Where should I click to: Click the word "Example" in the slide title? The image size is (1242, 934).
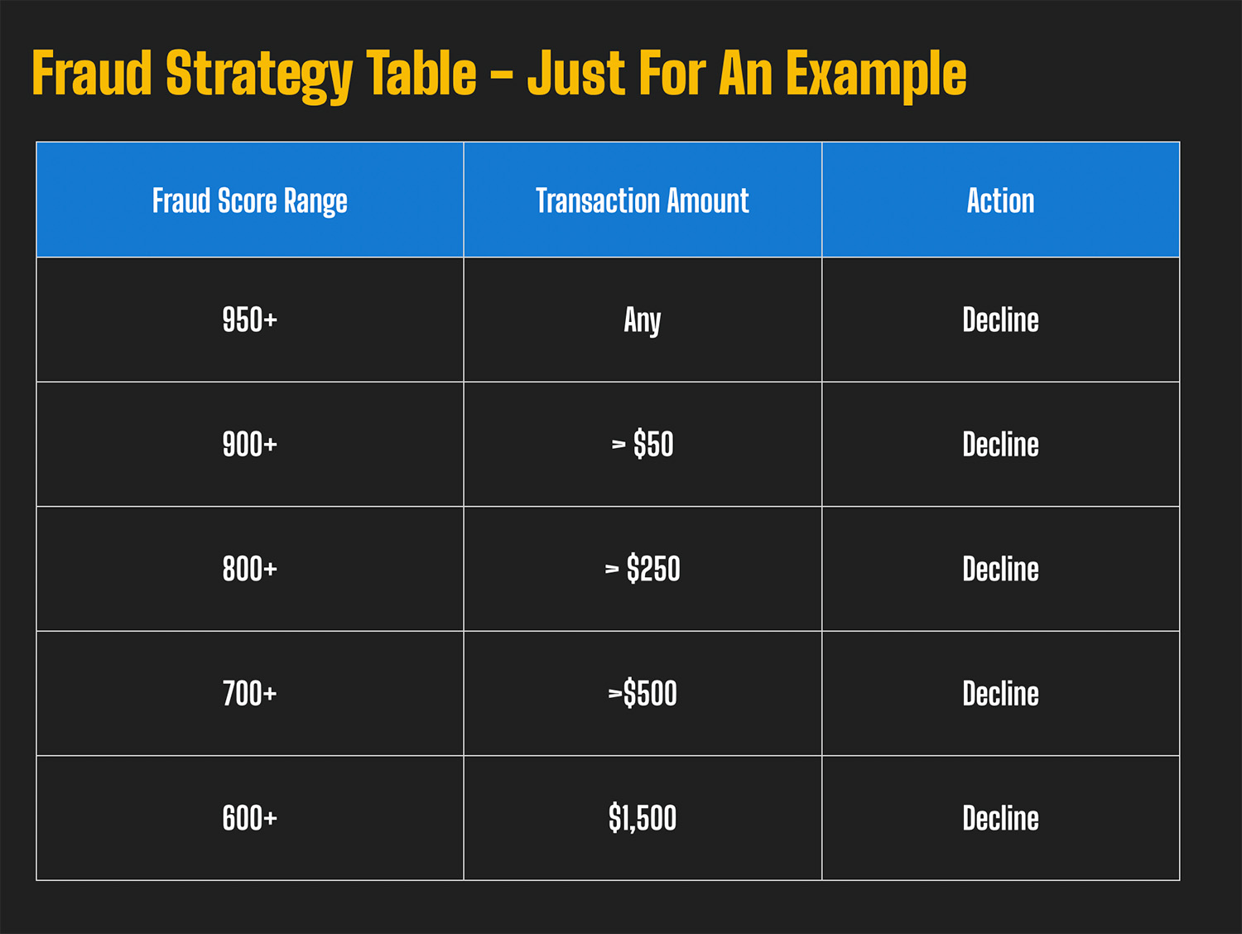(875, 75)
